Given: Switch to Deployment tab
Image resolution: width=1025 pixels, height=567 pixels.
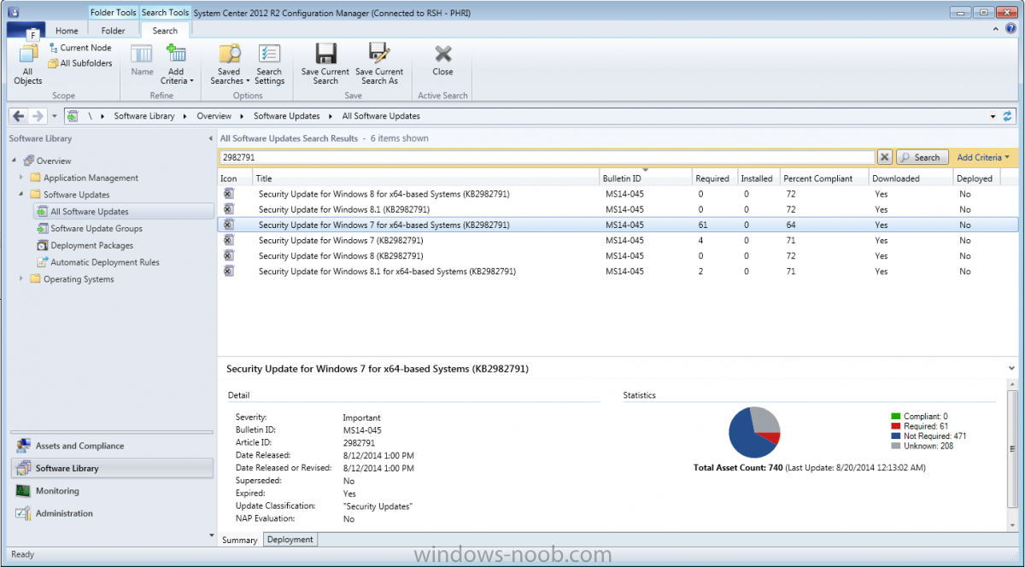Looking at the screenshot, I should click(x=290, y=540).
